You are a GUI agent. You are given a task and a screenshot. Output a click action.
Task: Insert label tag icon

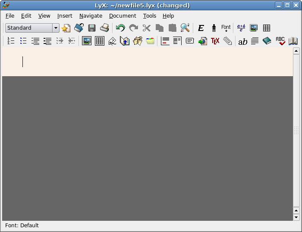pyautogui.click(x=112, y=41)
